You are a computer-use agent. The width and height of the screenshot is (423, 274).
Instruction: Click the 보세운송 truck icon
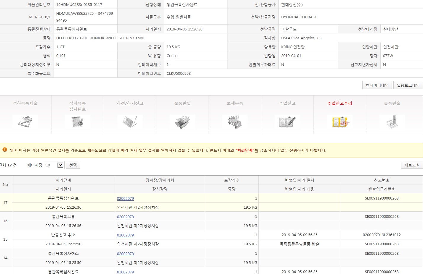pyautogui.click(x=235, y=121)
